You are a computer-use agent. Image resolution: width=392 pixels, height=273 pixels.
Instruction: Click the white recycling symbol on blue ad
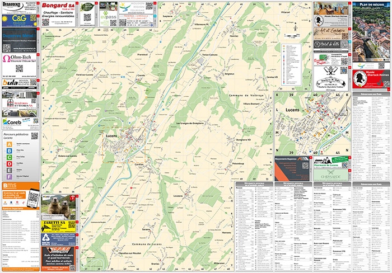[x=46, y=238]
